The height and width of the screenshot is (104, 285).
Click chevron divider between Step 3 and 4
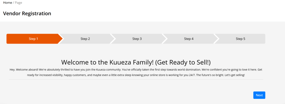click(165, 39)
